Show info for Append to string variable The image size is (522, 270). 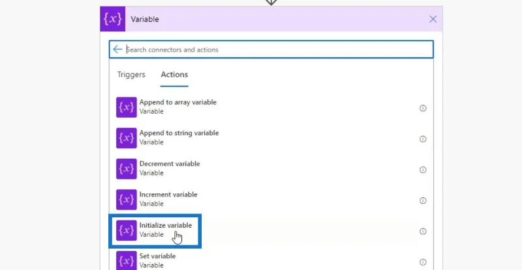coord(423,139)
